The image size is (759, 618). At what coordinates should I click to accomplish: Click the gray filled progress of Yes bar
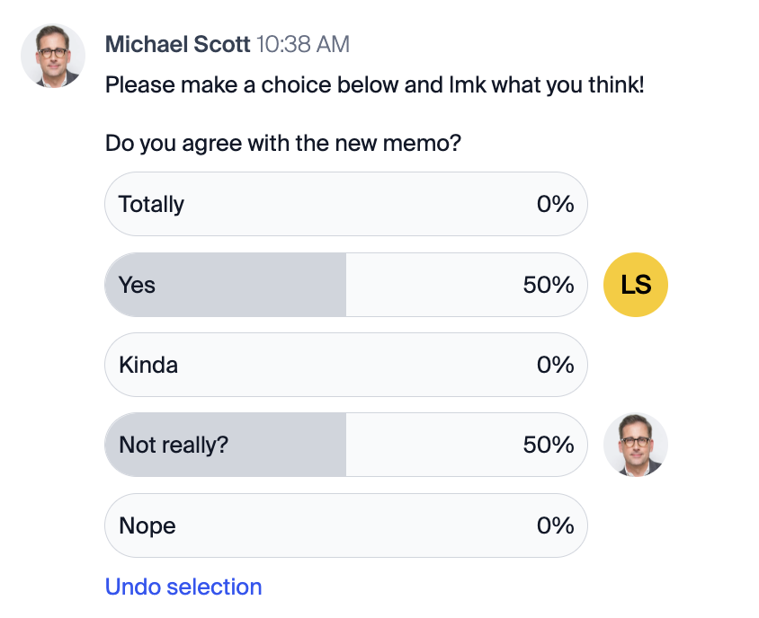click(x=226, y=285)
